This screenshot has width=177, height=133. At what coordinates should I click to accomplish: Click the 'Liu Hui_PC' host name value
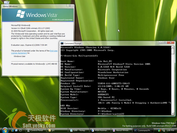pyautogui.click(x=105, y=61)
